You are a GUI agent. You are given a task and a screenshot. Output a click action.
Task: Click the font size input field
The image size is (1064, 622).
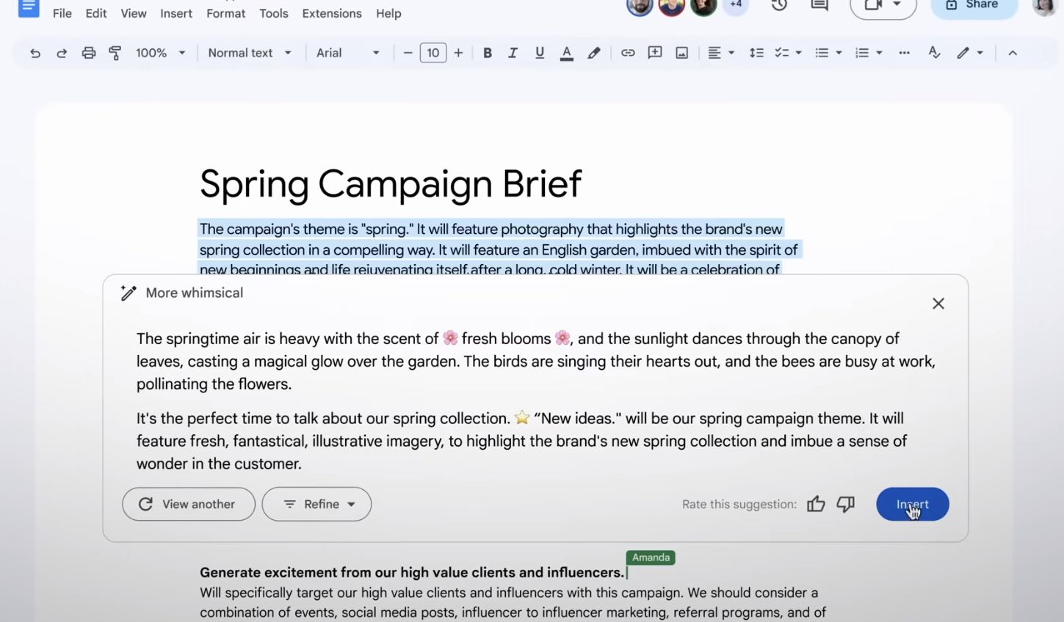(x=433, y=53)
